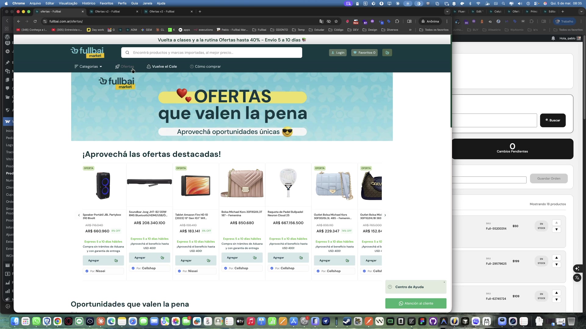Viewport: 586px width, 329px height.
Task: Move product Full-55200314 down with arrow
Action: pos(556,230)
